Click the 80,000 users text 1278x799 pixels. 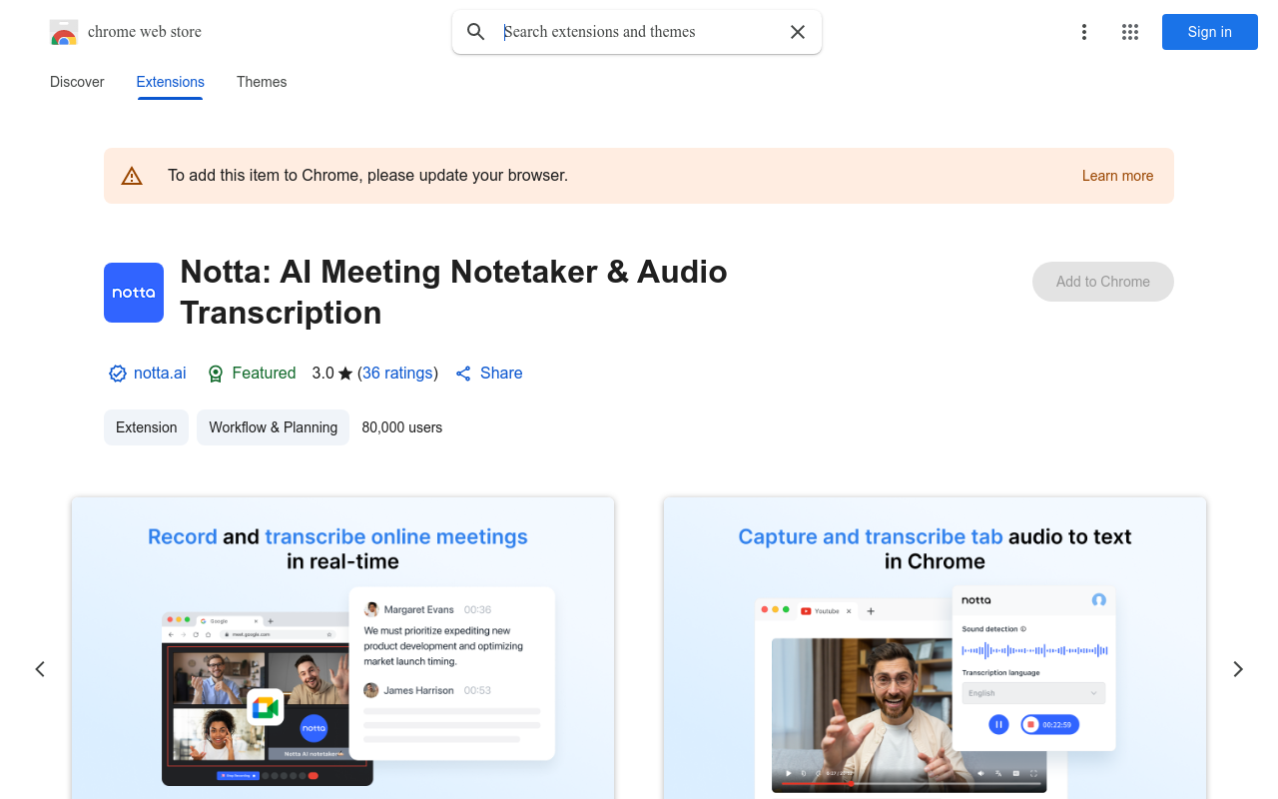pyautogui.click(x=402, y=427)
